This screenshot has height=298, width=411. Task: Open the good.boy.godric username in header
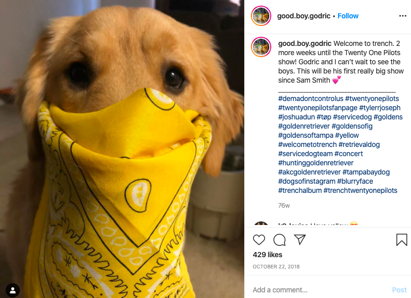(303, 16)
